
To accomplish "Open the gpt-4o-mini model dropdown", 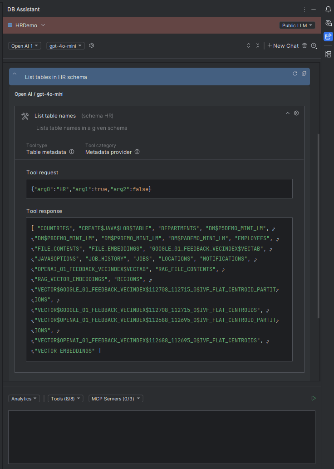I will [x=65, y=46].
